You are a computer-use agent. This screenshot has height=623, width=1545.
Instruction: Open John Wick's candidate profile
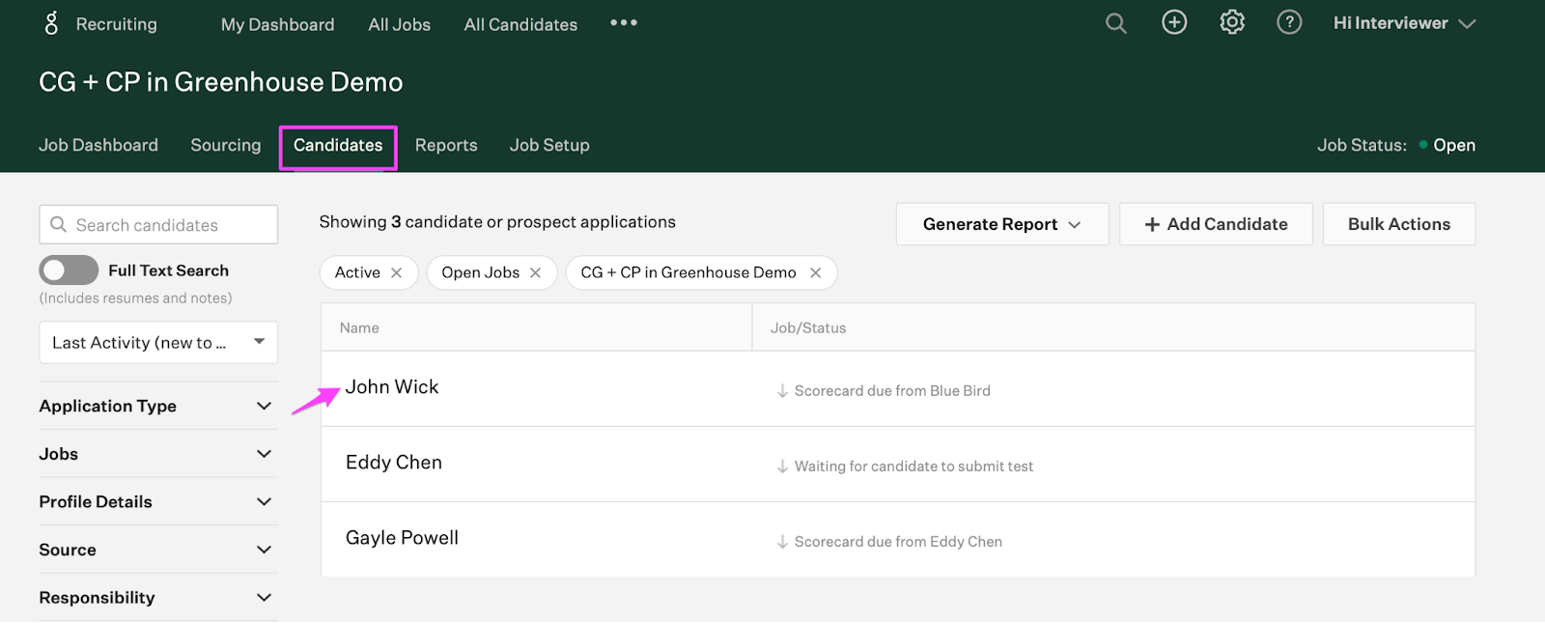coord(392,386)
